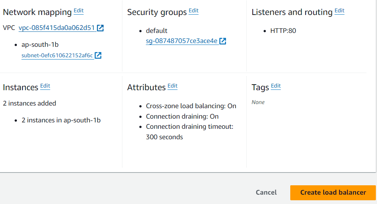Click external link icon beside subnet ID
The image size is (377, 204).
(98, 55)
